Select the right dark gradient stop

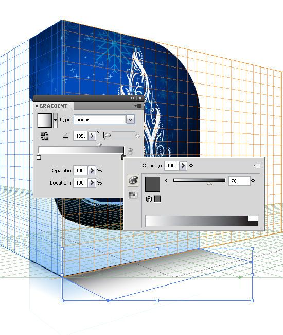(x=123, y=156)
